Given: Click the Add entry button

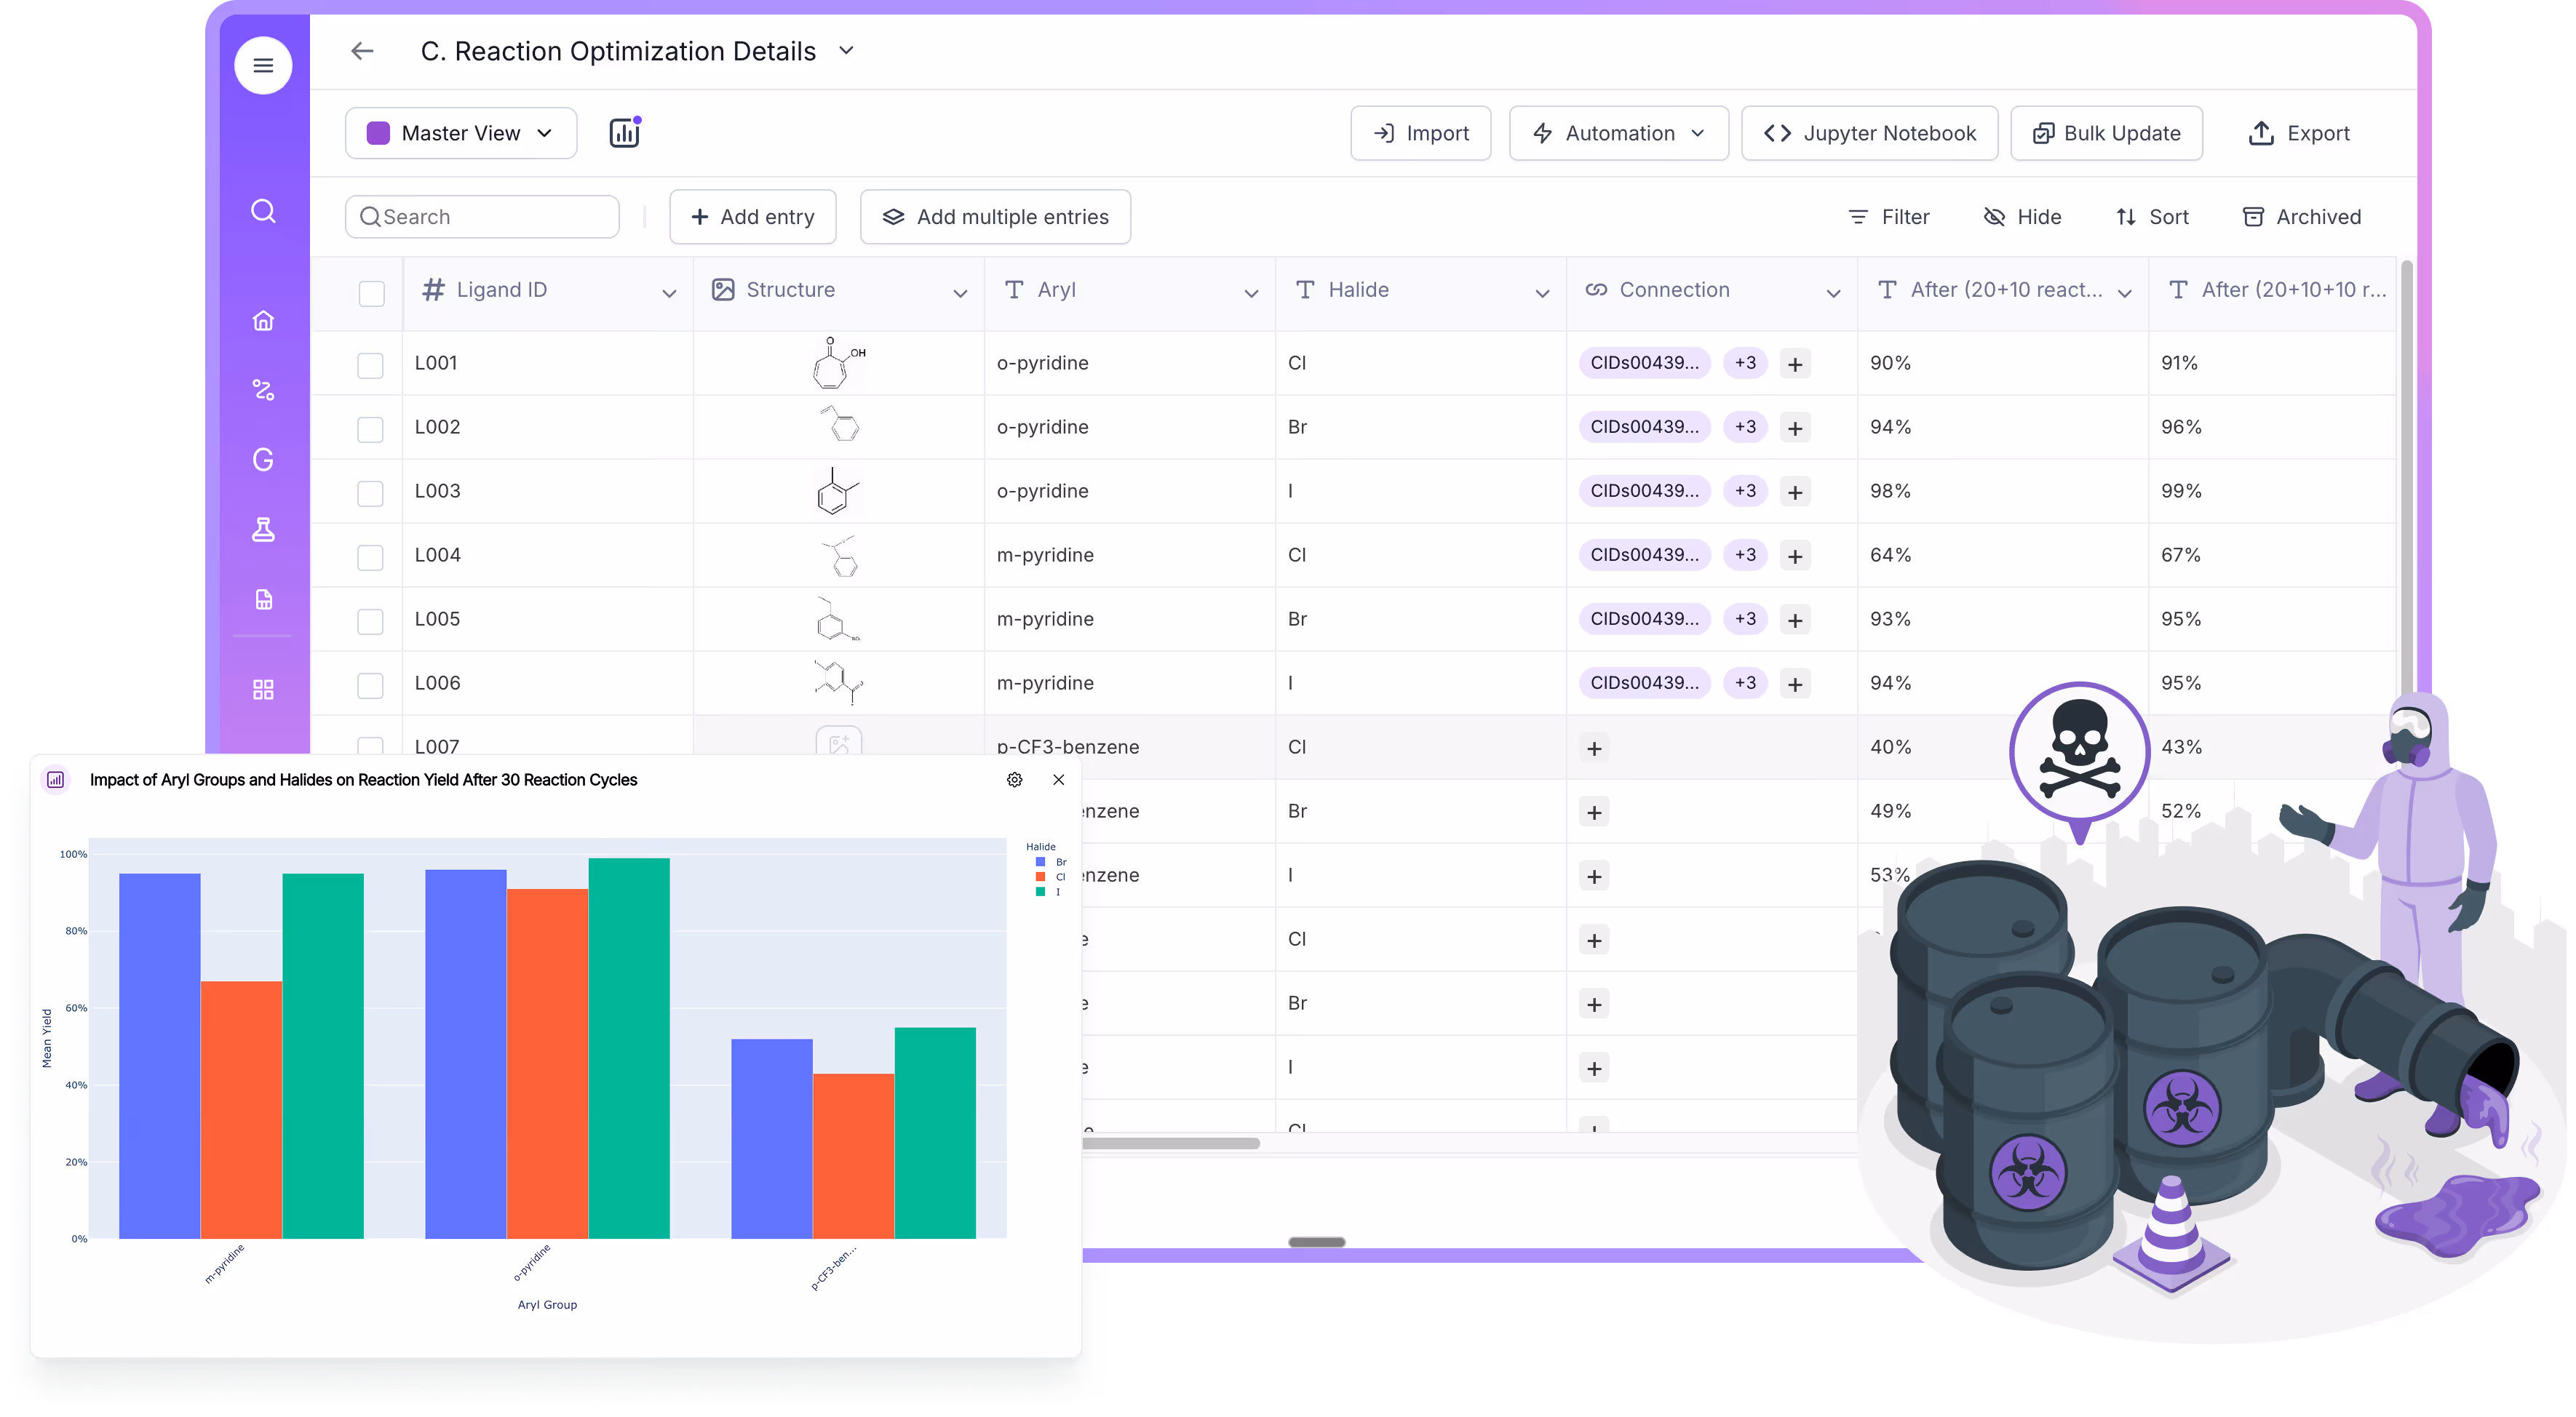Looking at the screenshot, I should [752, 217].
